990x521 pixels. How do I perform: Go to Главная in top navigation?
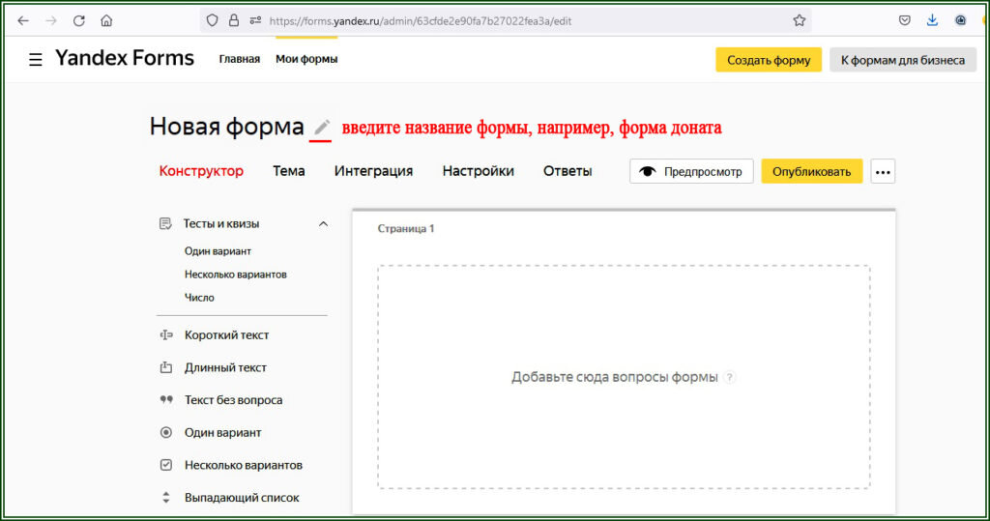click(240, 59)
